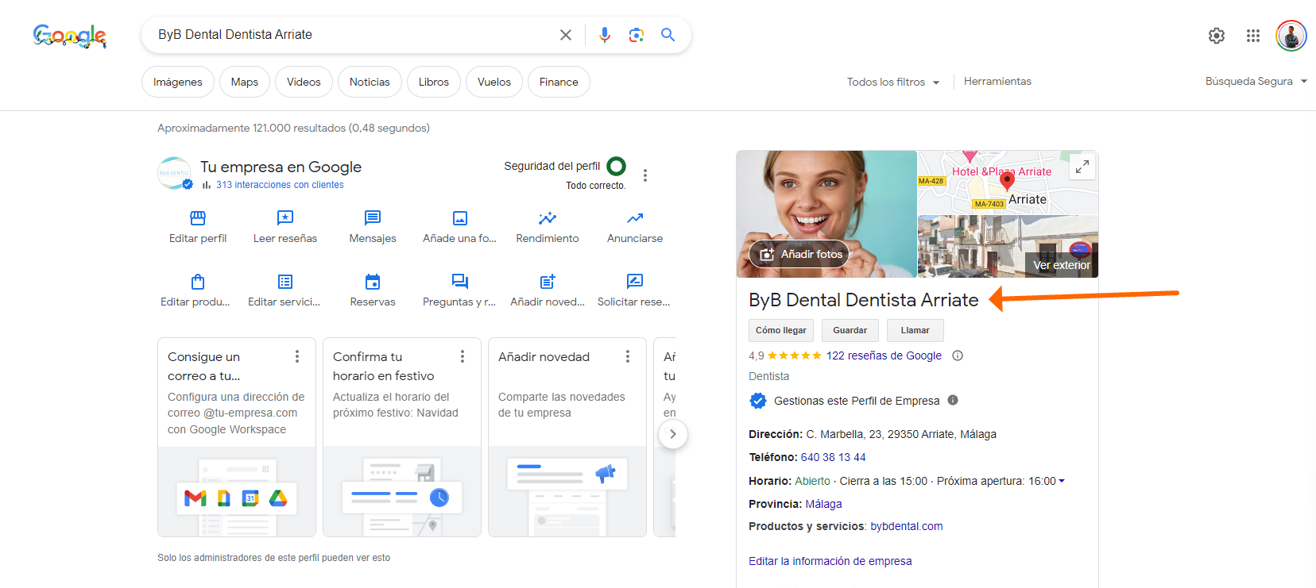
Task: Open the Málaga province link
Action: [823, 504]
